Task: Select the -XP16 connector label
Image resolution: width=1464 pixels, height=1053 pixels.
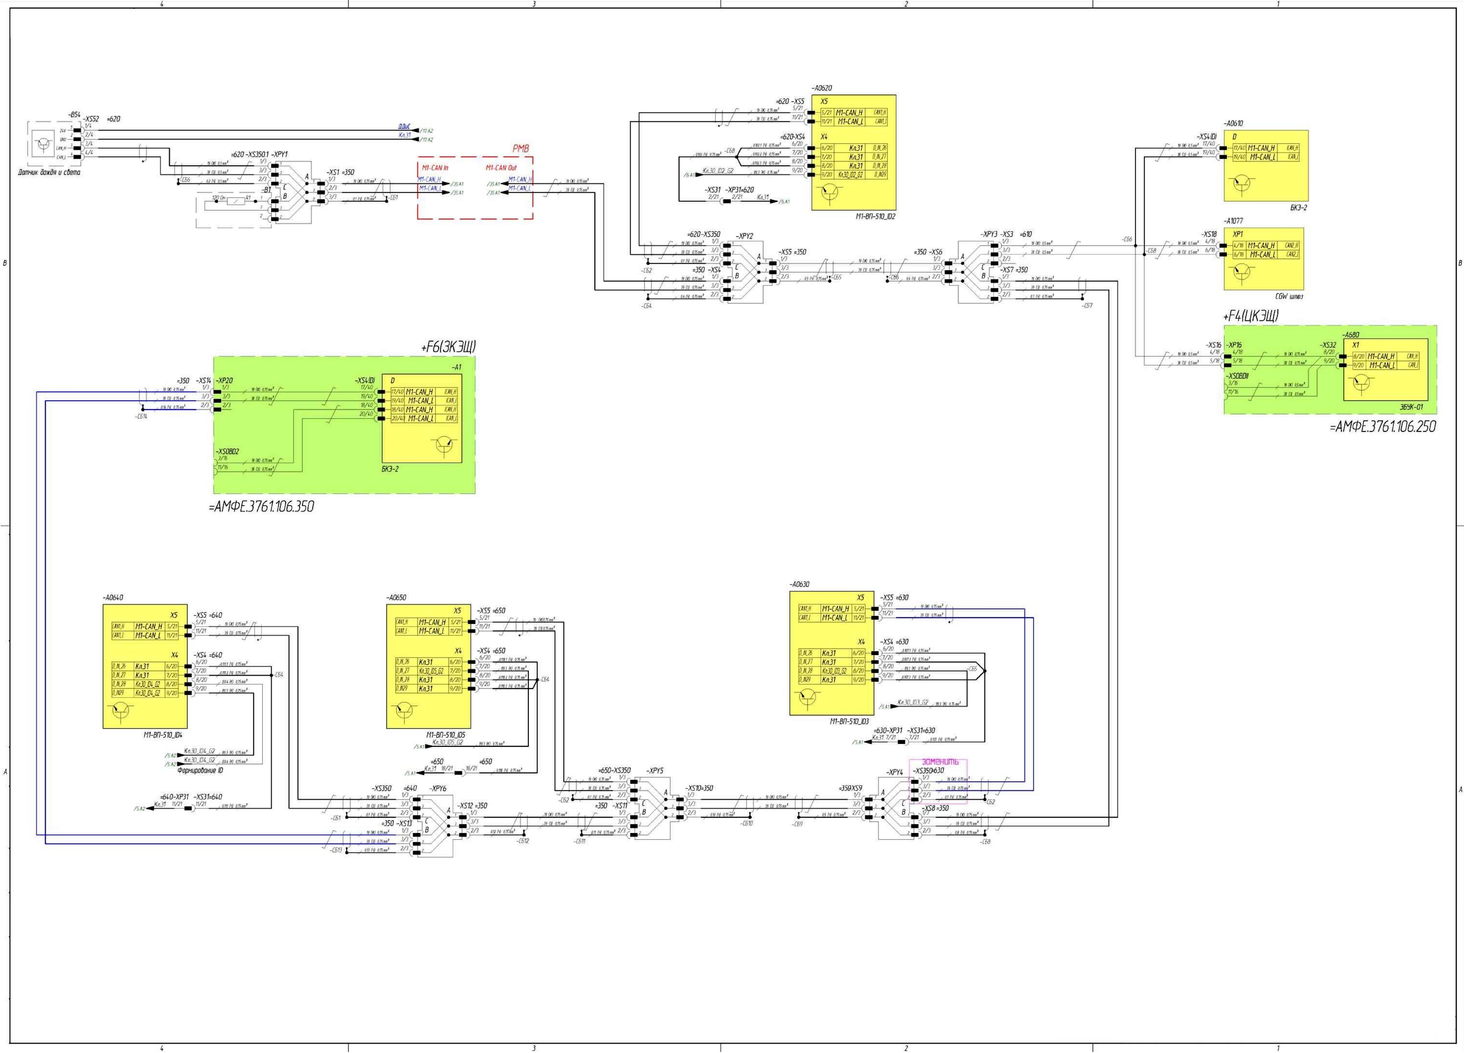Action: [1233, 345]
